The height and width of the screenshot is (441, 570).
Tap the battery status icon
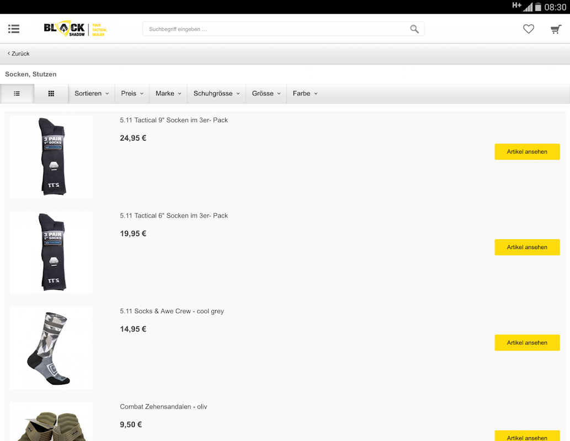point(538,7)
